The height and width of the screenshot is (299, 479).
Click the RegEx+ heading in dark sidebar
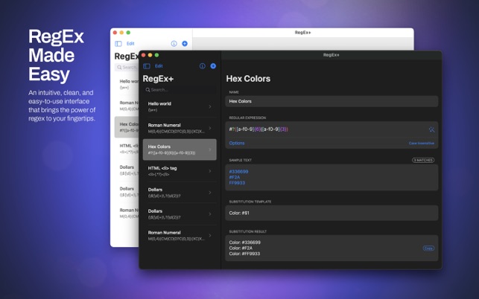[158, 79]
